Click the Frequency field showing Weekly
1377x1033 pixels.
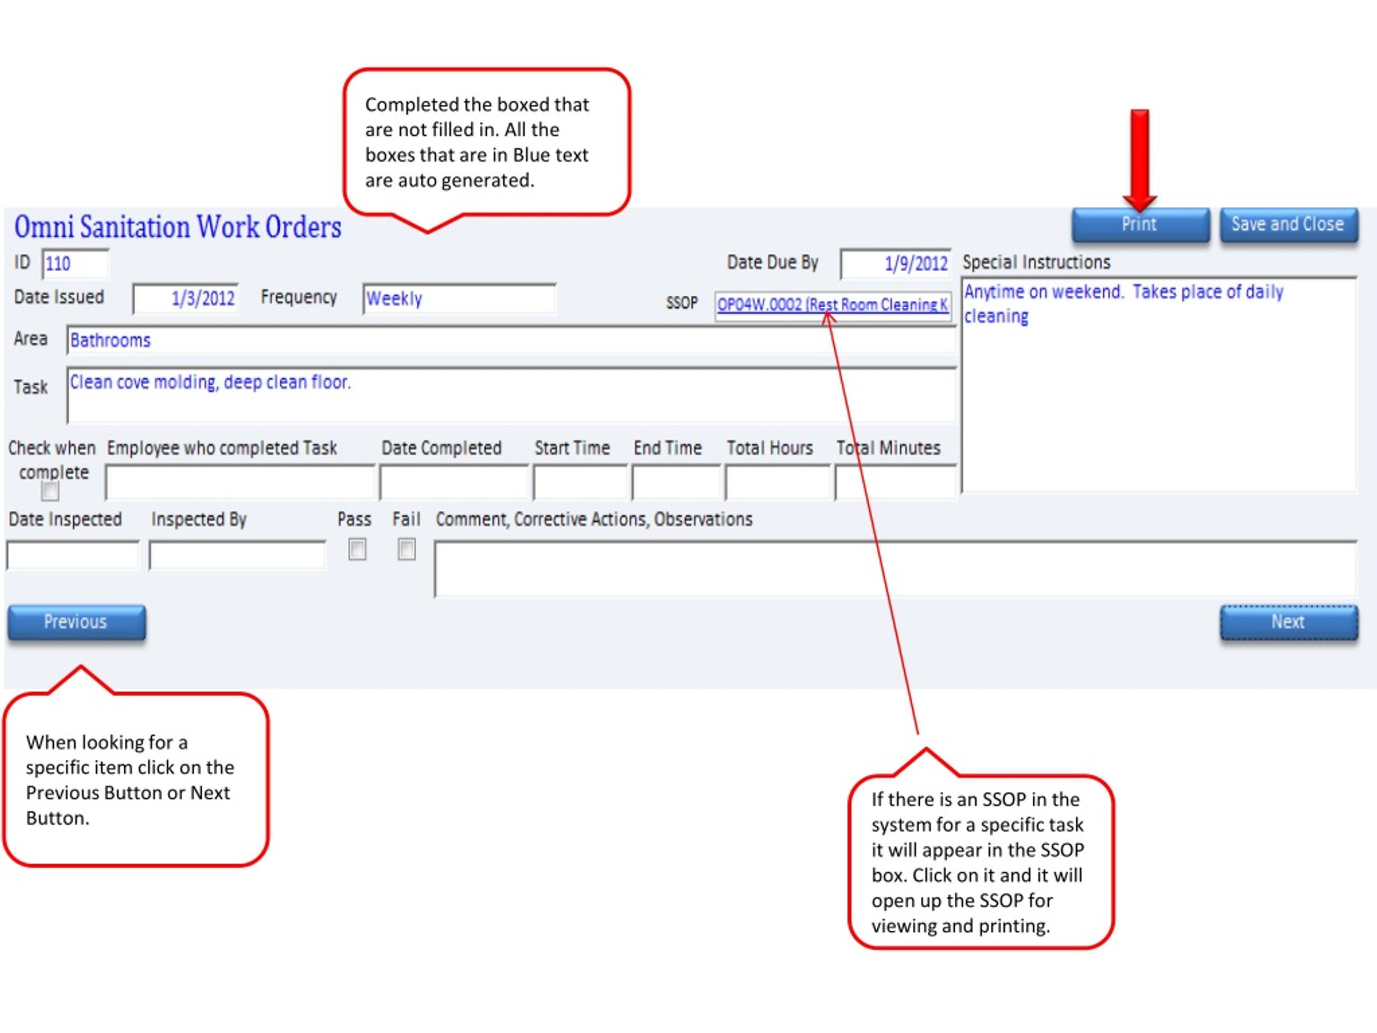[459, 299]
